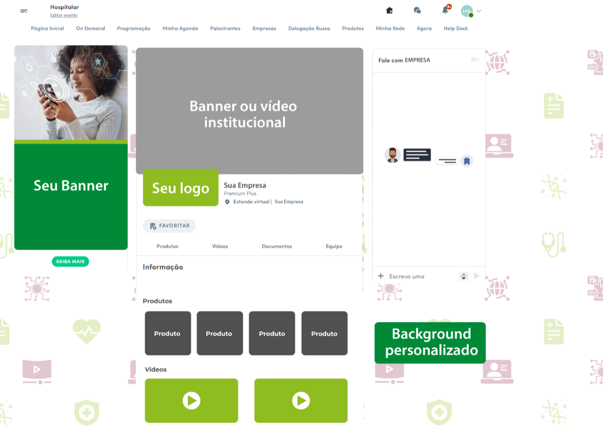Expand the user account dropdown chevron
603x428 pixels.
[479, 11]
